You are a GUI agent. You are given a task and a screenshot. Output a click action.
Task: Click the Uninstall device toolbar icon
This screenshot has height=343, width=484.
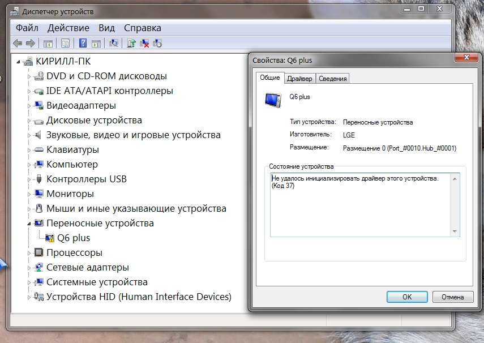point(145,43)
